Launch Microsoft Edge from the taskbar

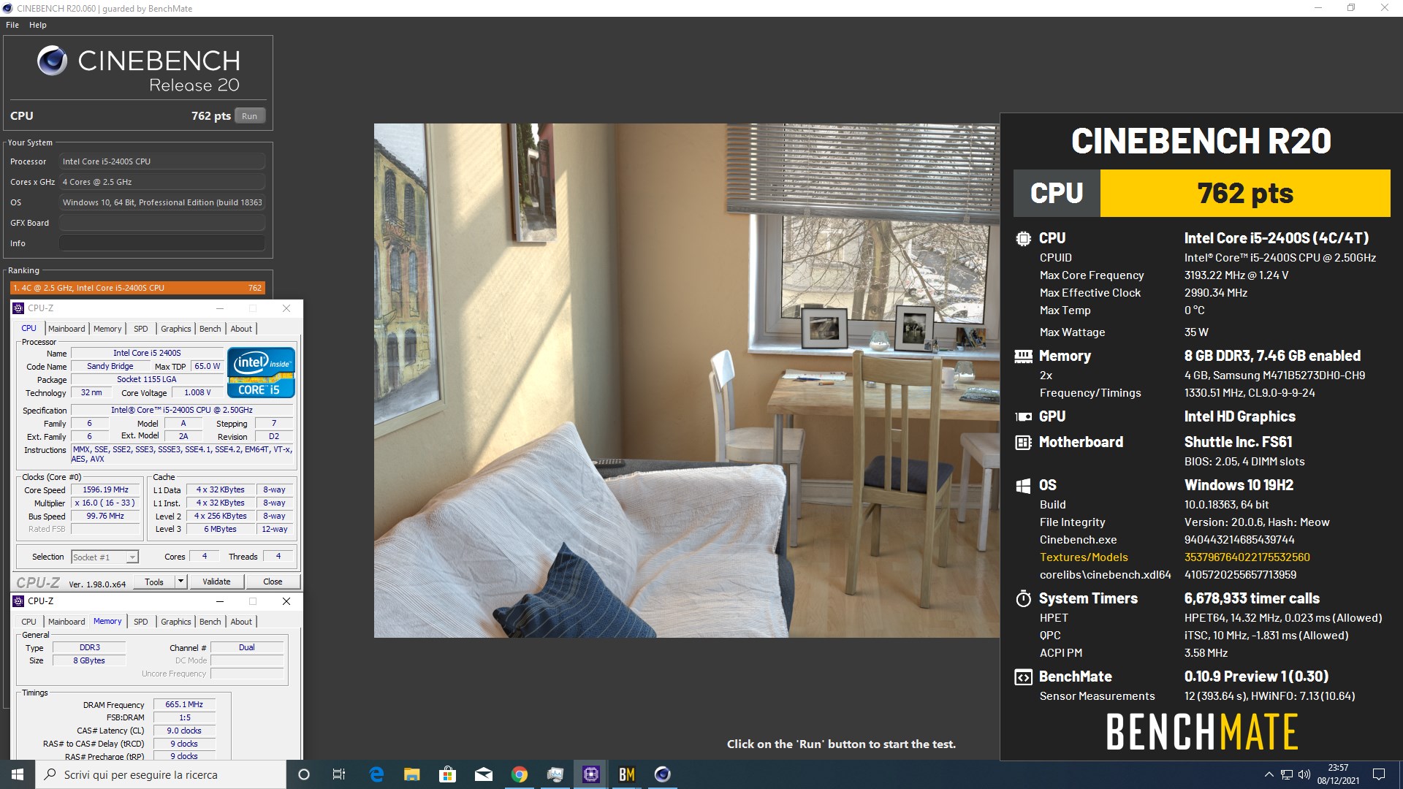point(376,774)
